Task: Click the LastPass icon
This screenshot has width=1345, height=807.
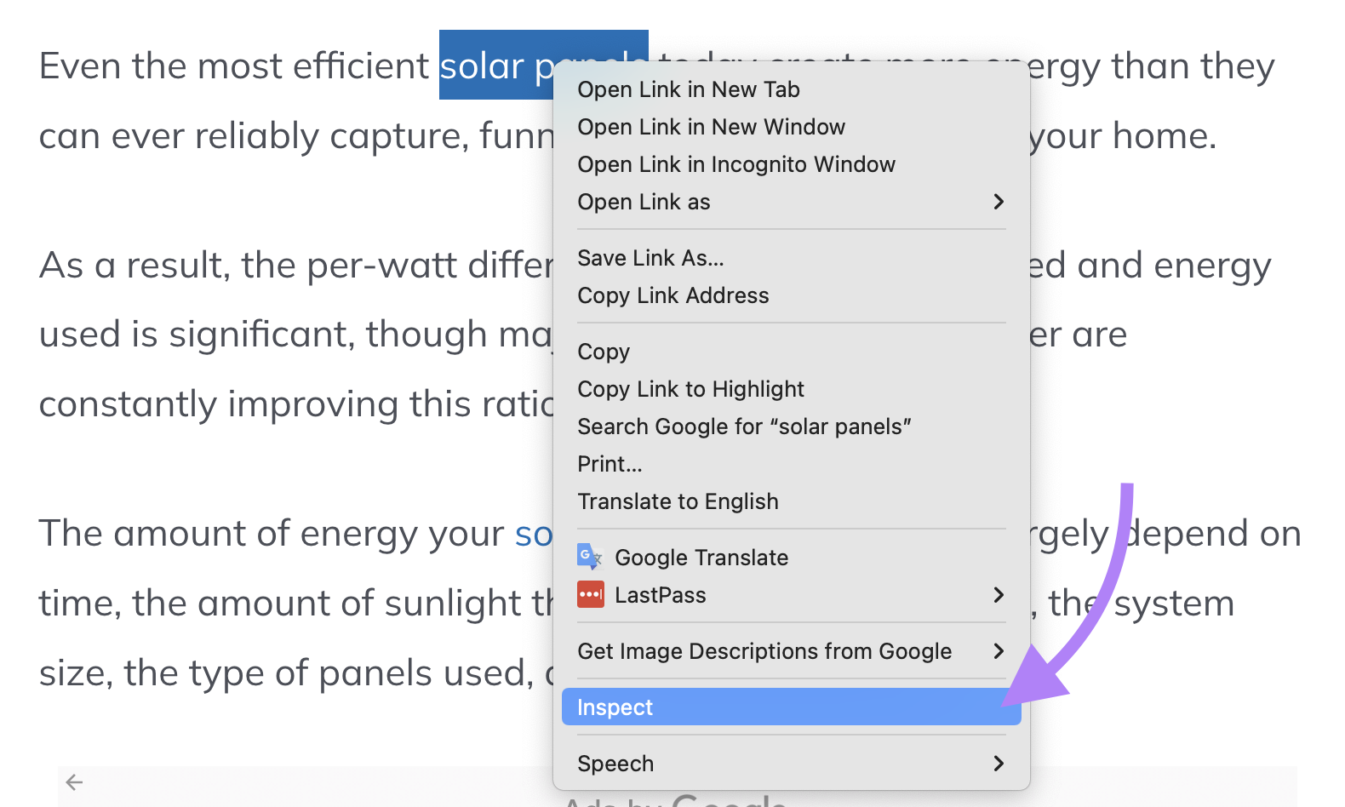Action: pos(589,595)
